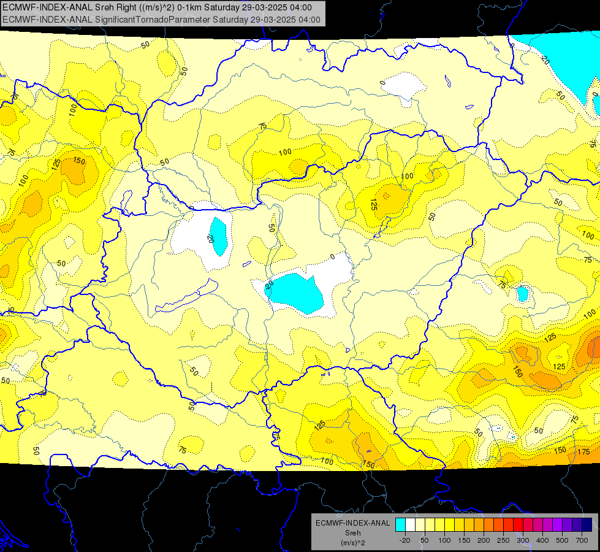
Task: Click the '300' legend scale value
Action: tap(523, 540)
